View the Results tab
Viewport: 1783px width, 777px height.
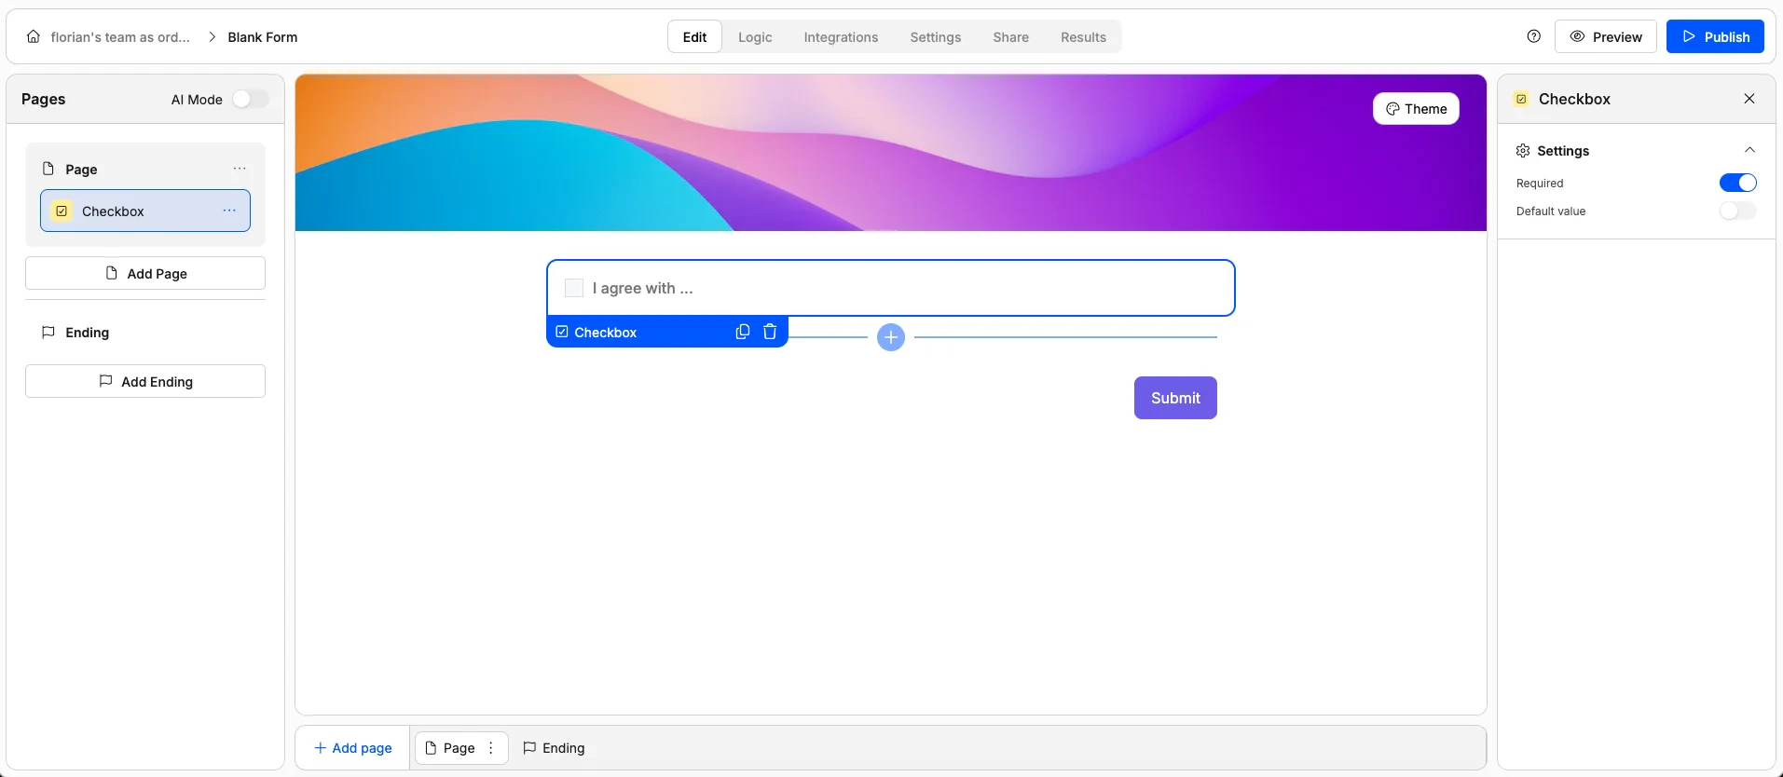1083,37
